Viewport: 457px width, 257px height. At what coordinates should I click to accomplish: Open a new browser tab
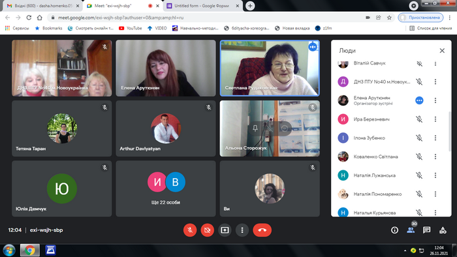tap(250, 6)
